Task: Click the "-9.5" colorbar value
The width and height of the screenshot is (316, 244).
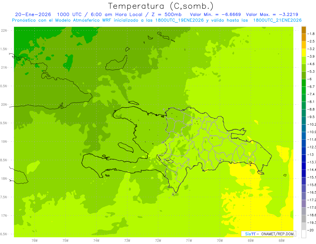Action: pos(311,117)
